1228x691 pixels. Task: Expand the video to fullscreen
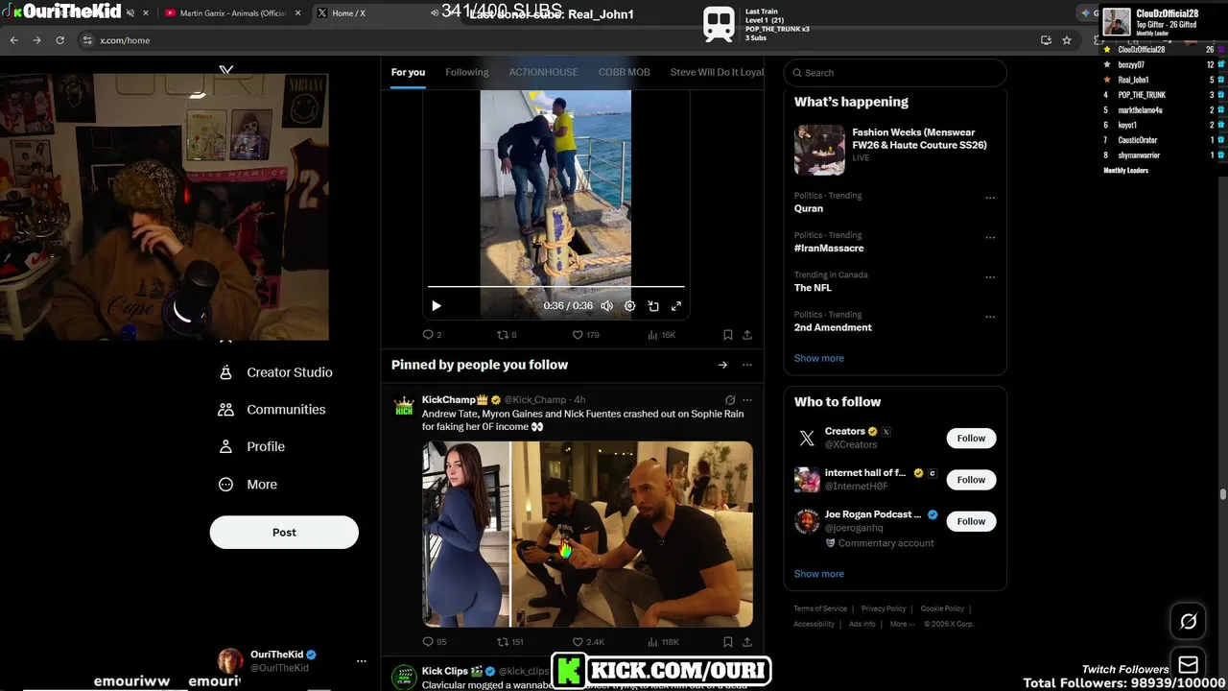(x=676, y=306)
